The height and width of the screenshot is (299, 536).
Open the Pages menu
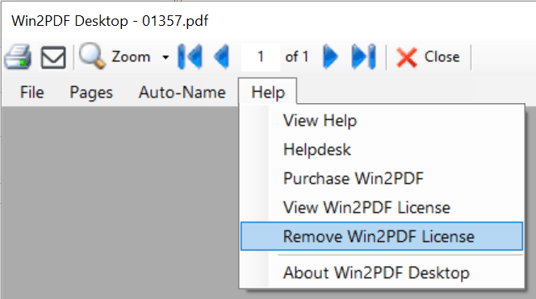click(91, 92)
